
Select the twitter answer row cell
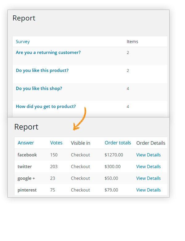25,167
